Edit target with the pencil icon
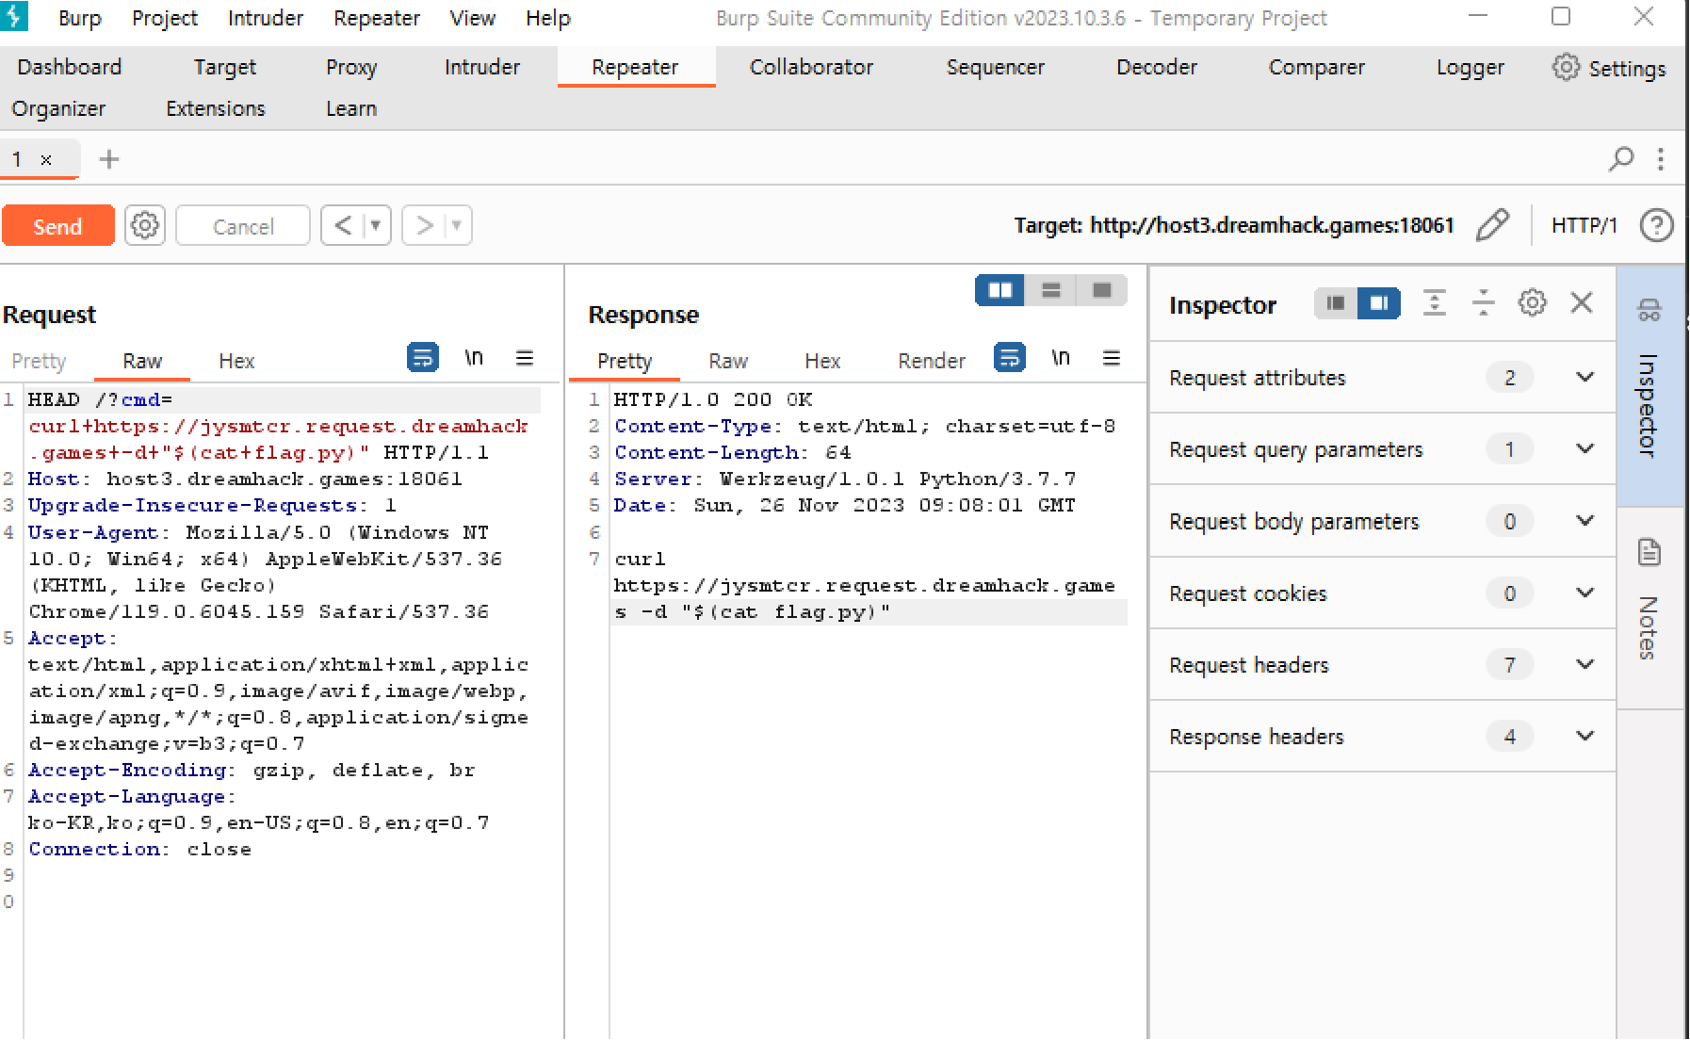 1493,225
